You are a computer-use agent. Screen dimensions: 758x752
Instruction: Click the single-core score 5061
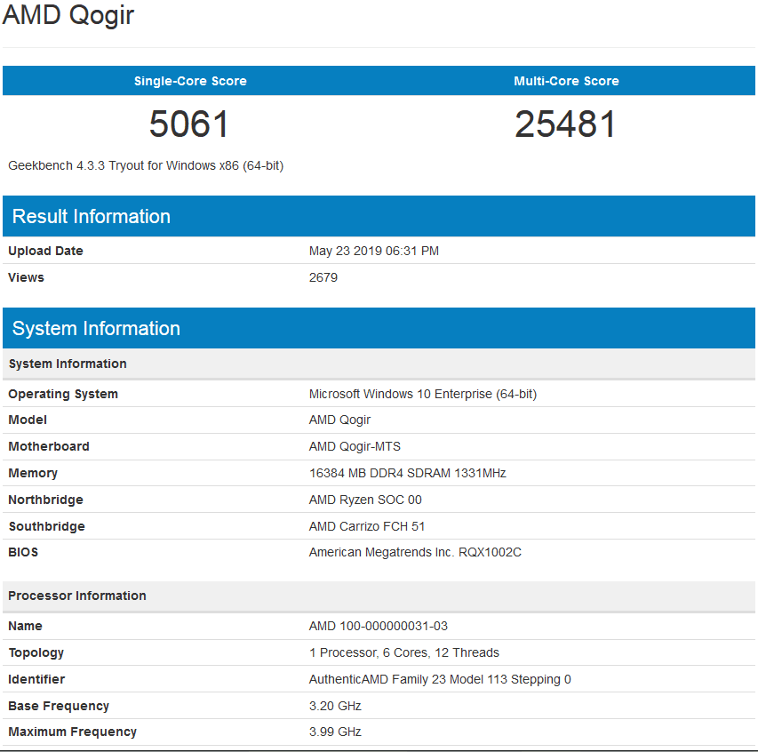click(189, 124)
